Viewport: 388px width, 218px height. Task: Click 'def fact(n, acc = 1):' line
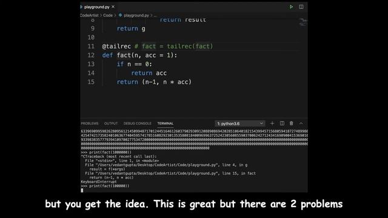tap(139, 55)
